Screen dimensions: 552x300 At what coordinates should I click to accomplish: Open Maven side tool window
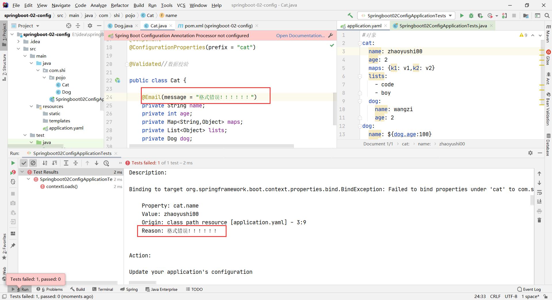548,34
